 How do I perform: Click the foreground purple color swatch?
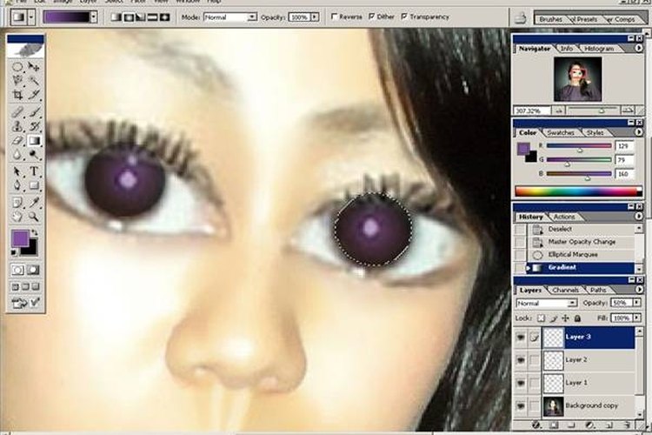19,238
